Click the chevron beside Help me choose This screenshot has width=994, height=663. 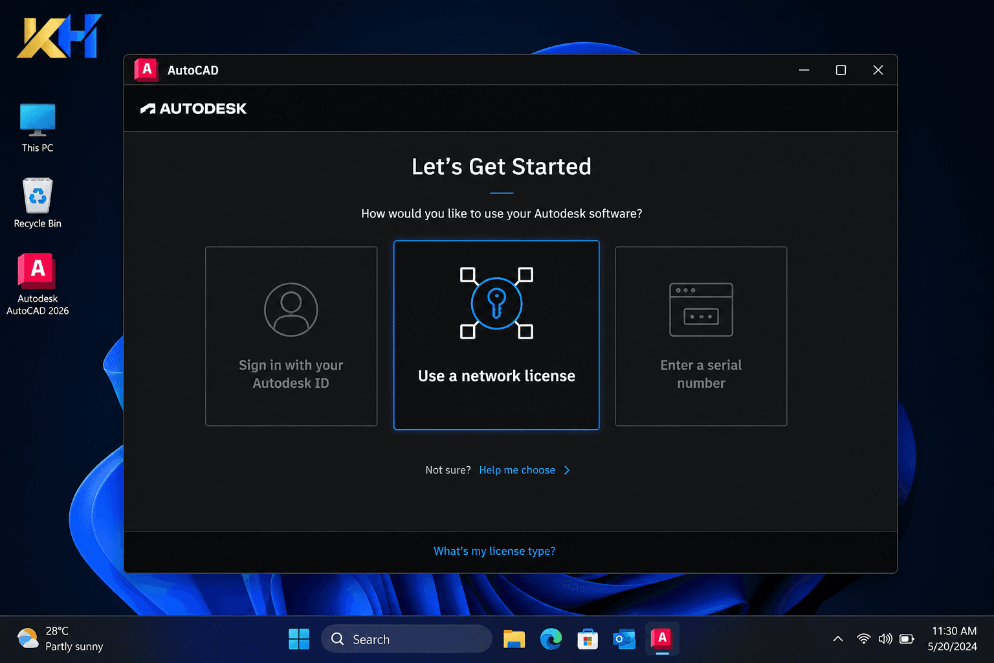tap(567, 470)
